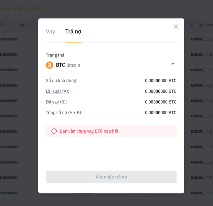Click the Đã vay (B) label

(56, 102)
